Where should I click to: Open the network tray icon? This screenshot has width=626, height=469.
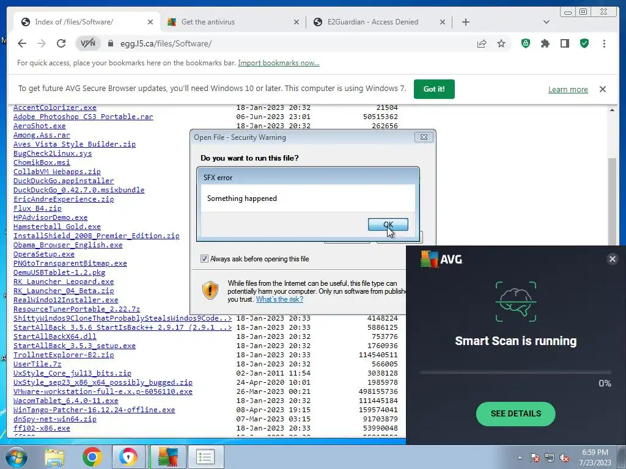pyautogui.click(x=550, y=457)
